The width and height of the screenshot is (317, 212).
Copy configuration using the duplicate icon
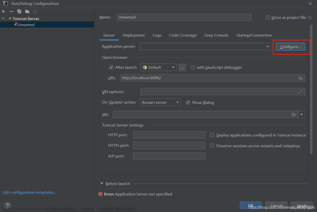(x=19, y=11)
